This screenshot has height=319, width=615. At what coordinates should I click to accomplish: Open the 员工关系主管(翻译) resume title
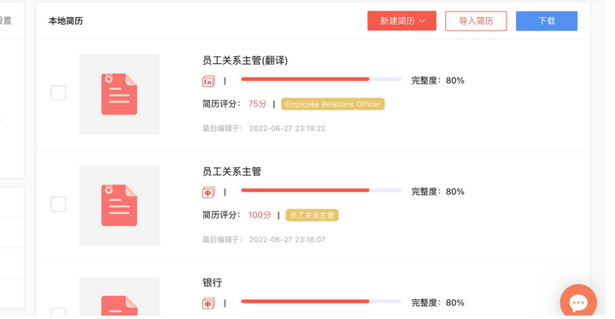pyautogui.click(x=245, y=61)
